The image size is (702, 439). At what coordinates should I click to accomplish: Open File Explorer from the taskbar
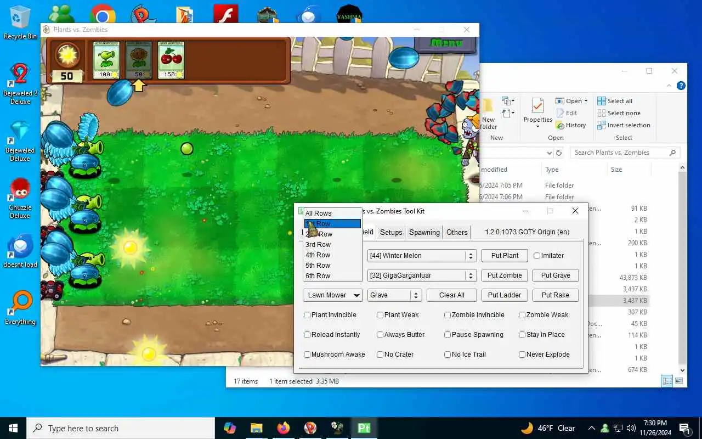click(x=257, y=428)
